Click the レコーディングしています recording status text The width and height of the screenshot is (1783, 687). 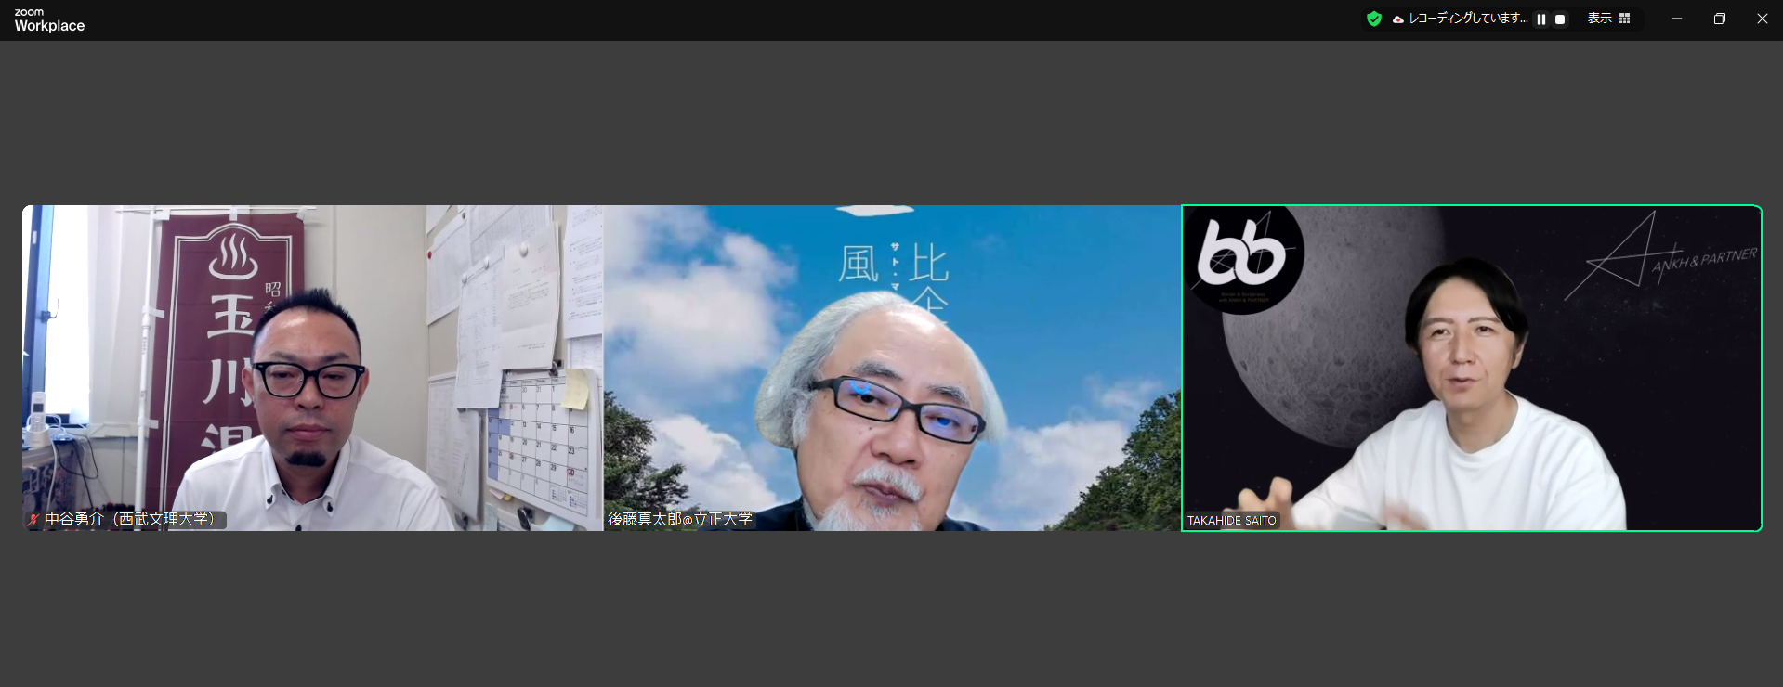point(1468,19)
